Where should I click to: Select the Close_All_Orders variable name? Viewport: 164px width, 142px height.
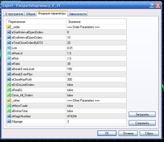22,95
